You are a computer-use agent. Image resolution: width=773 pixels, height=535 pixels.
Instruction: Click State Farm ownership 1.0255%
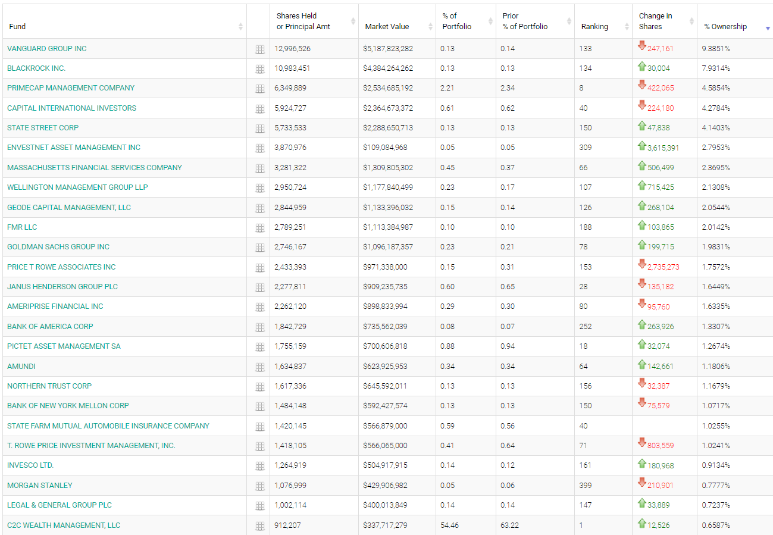coord(717,426)
